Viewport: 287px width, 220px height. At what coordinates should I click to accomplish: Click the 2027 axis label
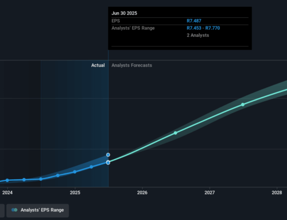click(x=210, y=192)
